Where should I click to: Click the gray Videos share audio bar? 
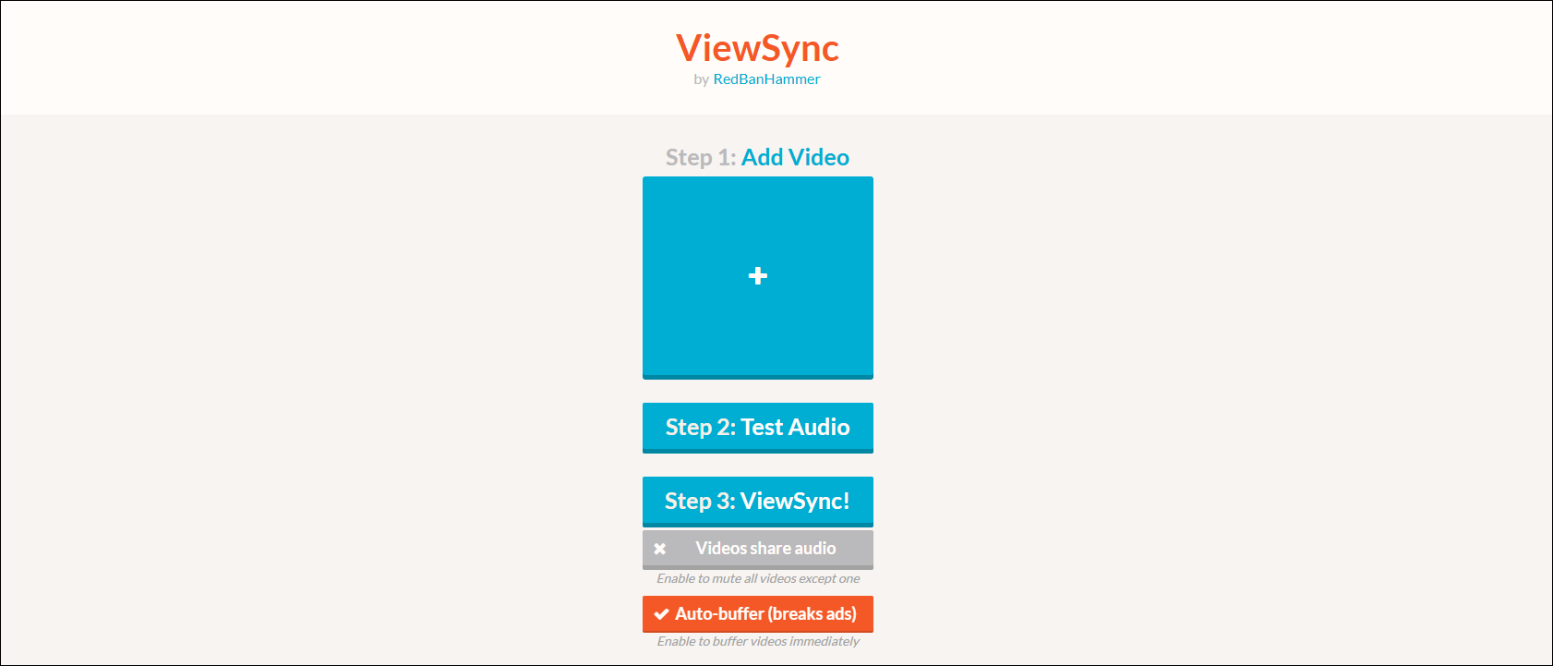[x=757, y=548]
